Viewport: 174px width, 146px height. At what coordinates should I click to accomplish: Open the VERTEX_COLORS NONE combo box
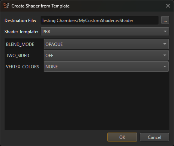(x=106, y=66)
